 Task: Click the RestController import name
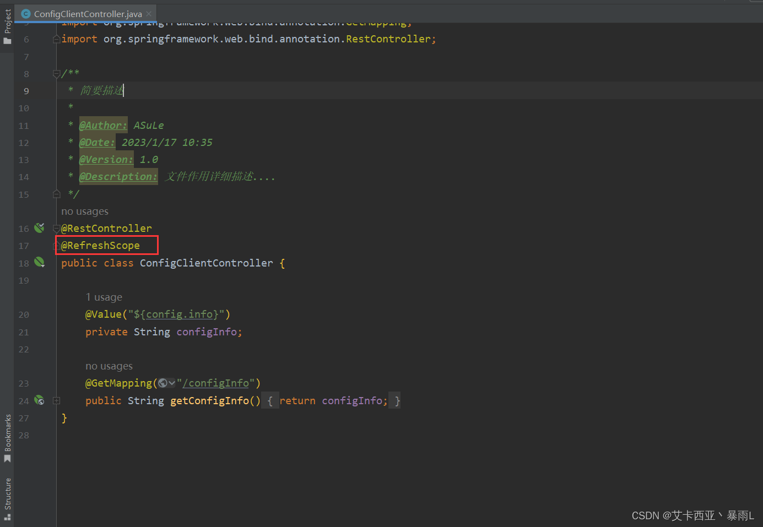388,39
